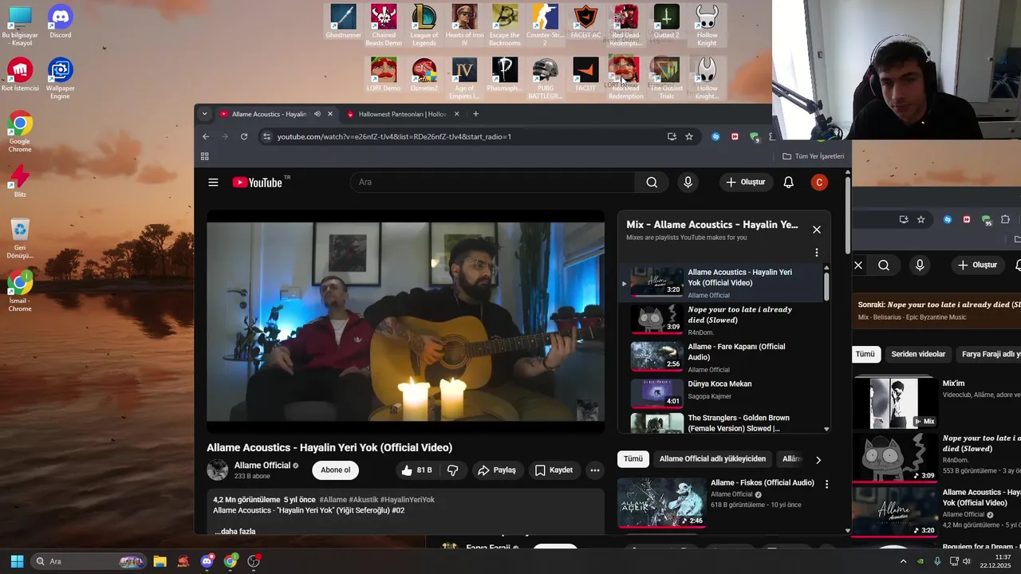This screenshot has width=1021, height=574.
Task: Open Tüm Yer İşaretleri bookmarks folder
Action: tap(813, 156)
